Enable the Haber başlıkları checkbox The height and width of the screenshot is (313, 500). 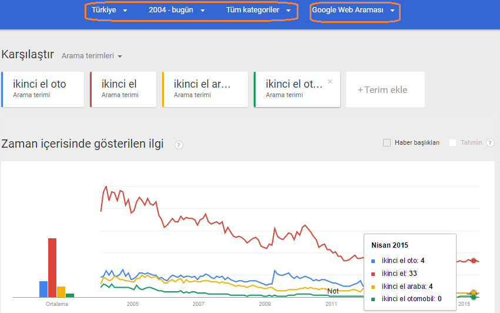(x=387, y=143)
